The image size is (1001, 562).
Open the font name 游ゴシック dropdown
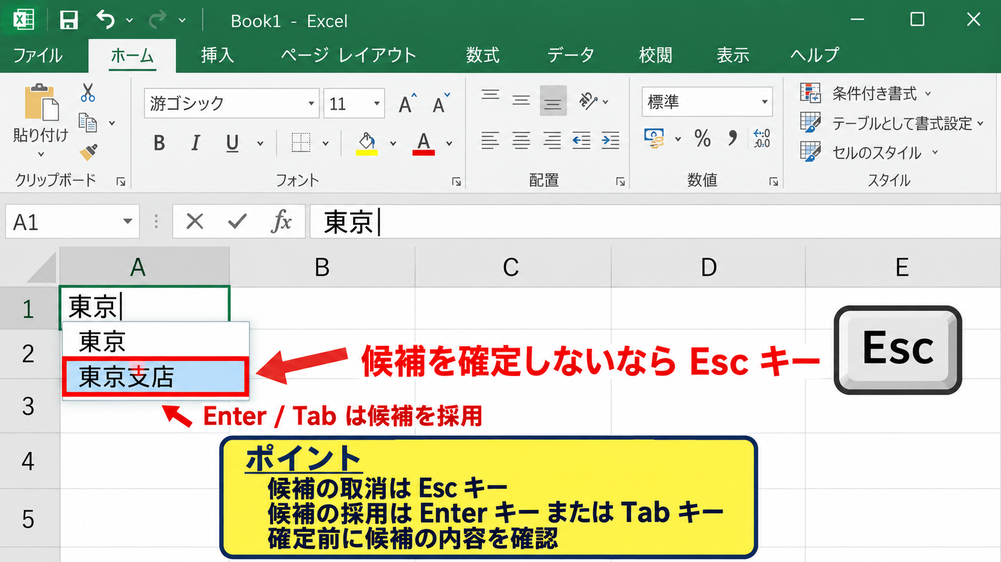[311, 103]
